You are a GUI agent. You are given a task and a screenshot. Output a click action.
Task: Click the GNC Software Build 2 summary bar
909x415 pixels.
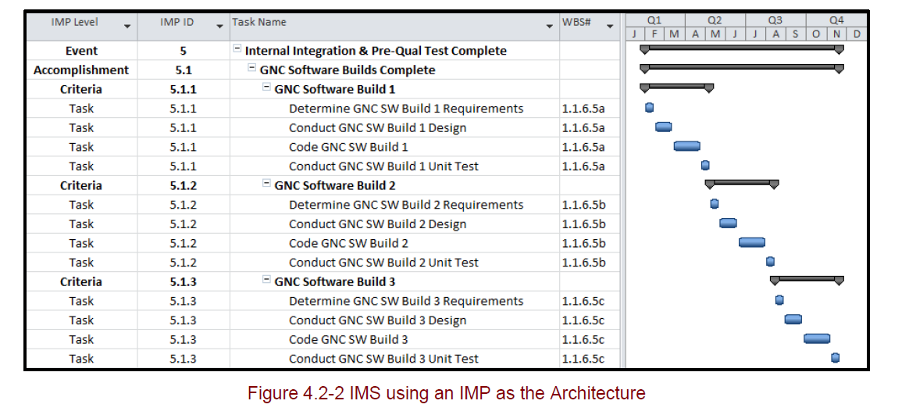741,183
